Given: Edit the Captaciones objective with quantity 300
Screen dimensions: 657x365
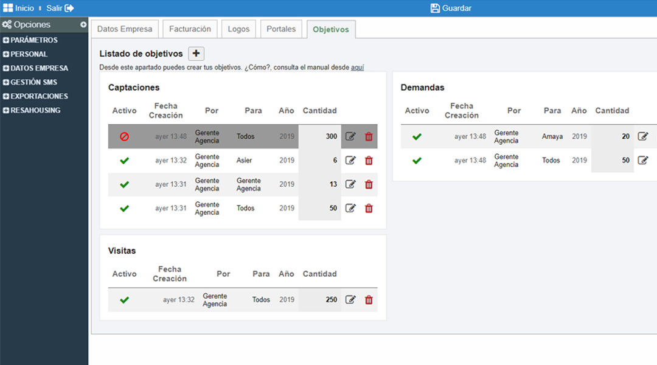Looking at the screenshot, I should (x=350, y=137).
